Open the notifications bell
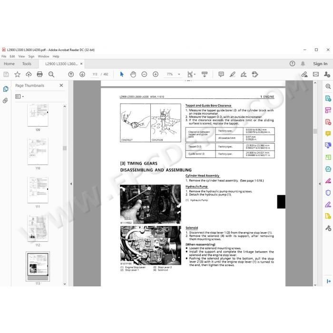 (303, 63)
